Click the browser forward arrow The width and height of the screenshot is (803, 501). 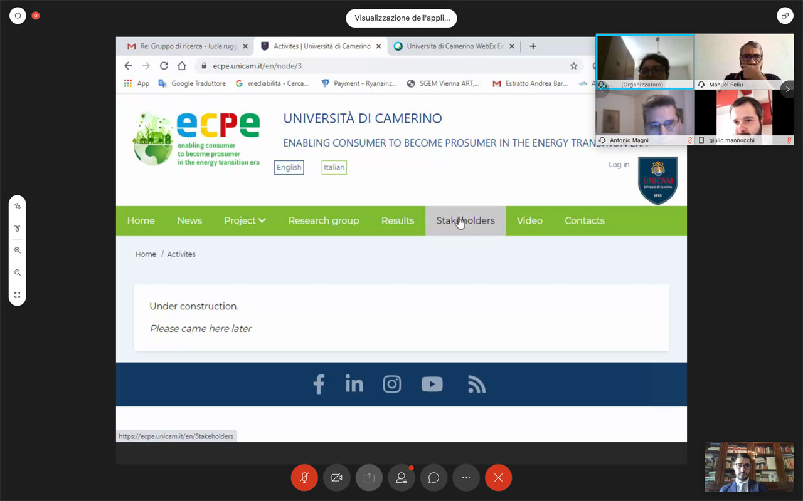click(146, 66)
